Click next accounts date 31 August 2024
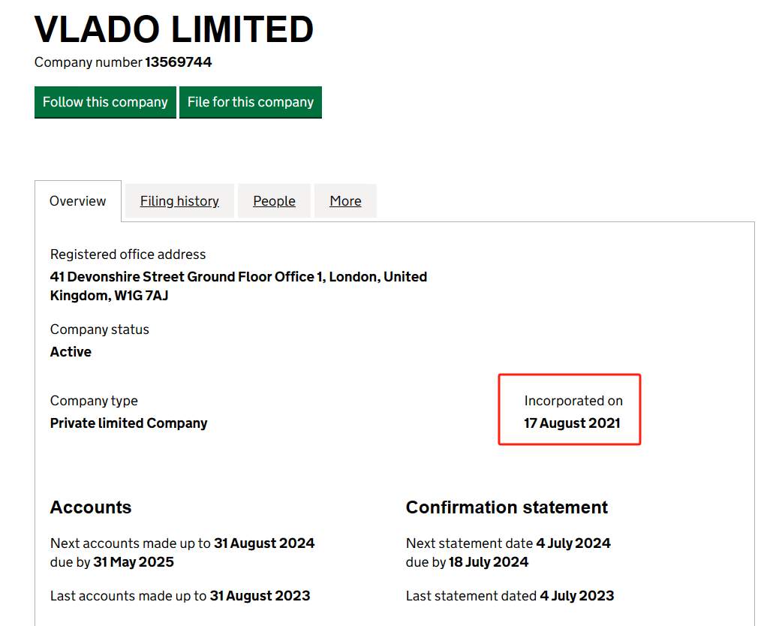The height and width of the screenshot is (626, 782). [x=264, y=543]
